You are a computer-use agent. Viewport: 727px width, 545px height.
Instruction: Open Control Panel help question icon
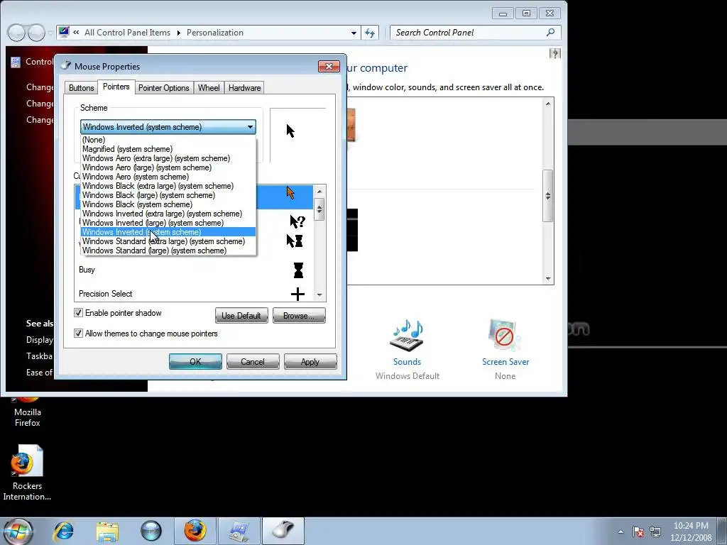pyautogui.click(x=555, y=53)
